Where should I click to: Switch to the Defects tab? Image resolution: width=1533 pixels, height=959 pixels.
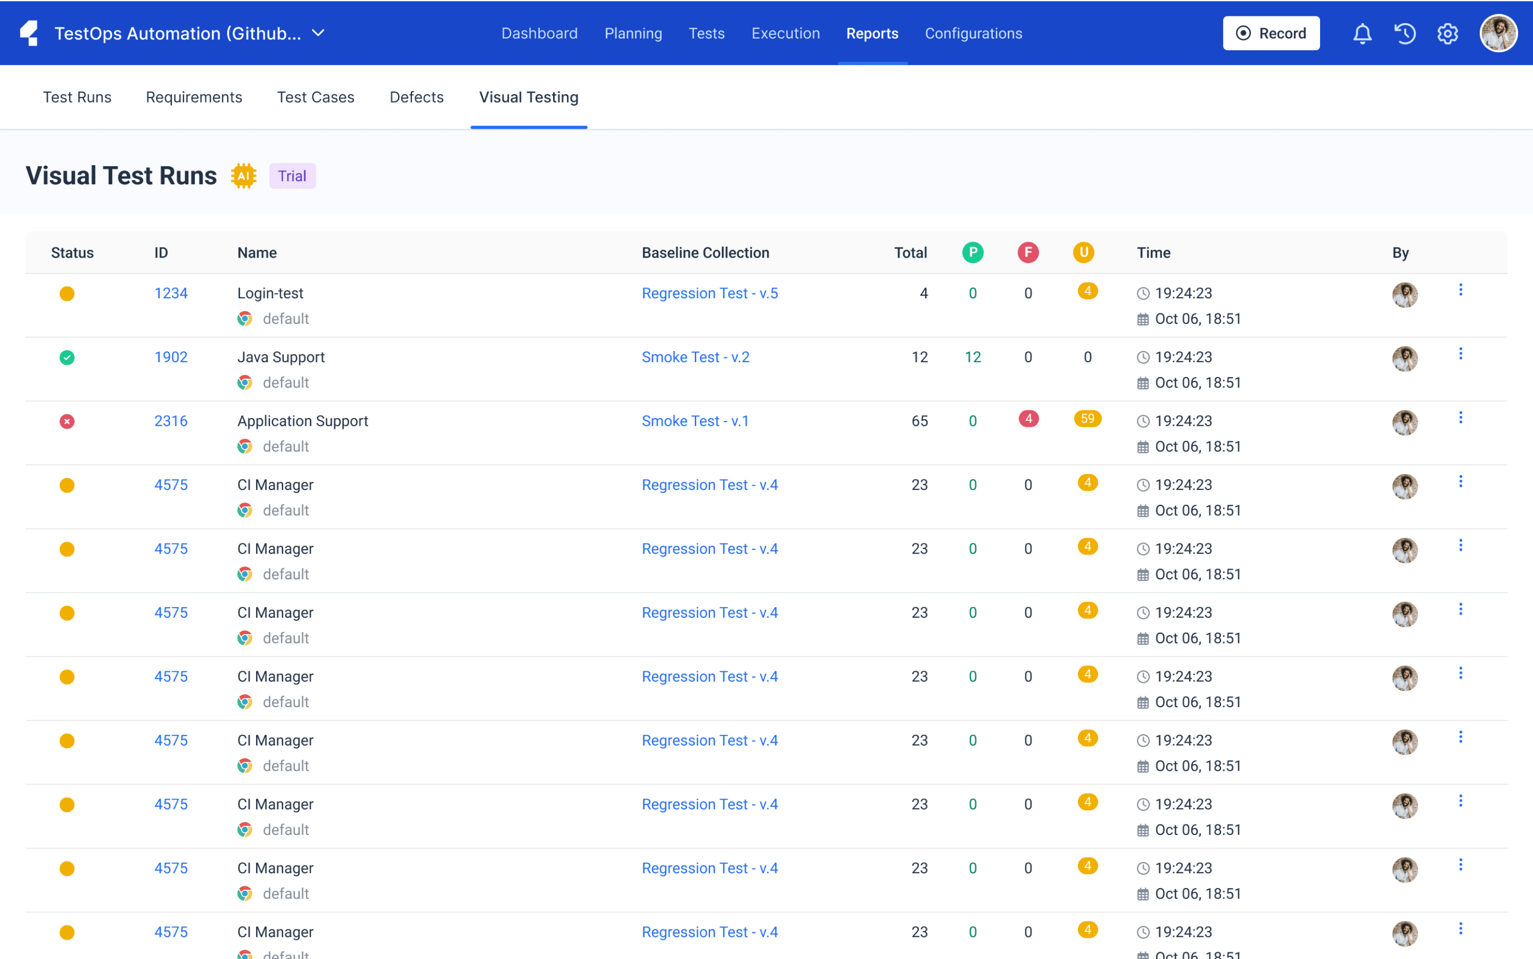point(417,97)
